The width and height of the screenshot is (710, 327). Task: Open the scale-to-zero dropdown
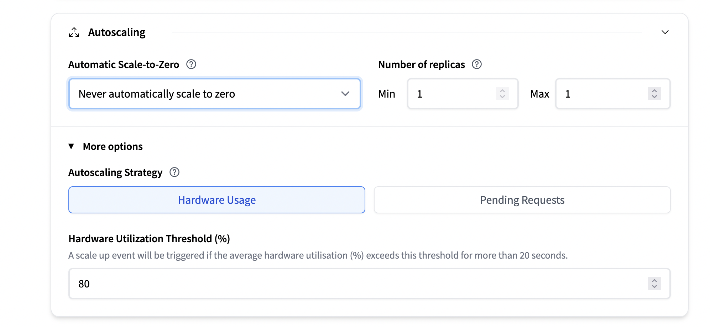pos(214,94)
